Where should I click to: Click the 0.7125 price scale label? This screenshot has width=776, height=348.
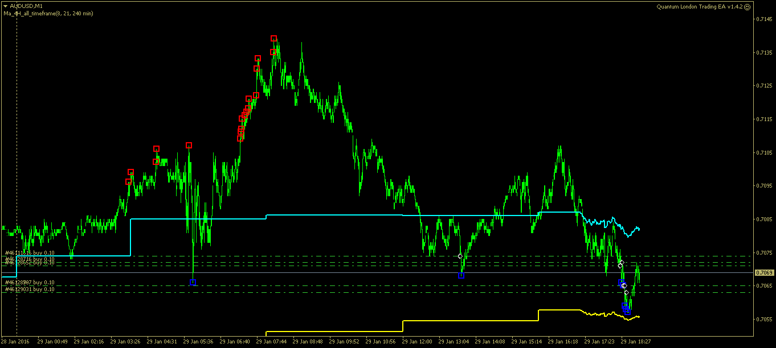(764, 86)
